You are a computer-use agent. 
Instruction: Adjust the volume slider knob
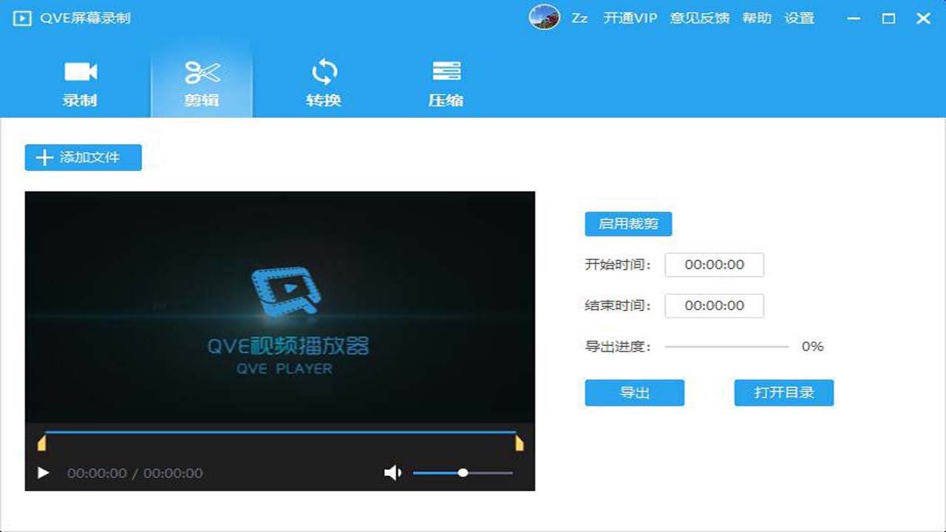[463, 472]
